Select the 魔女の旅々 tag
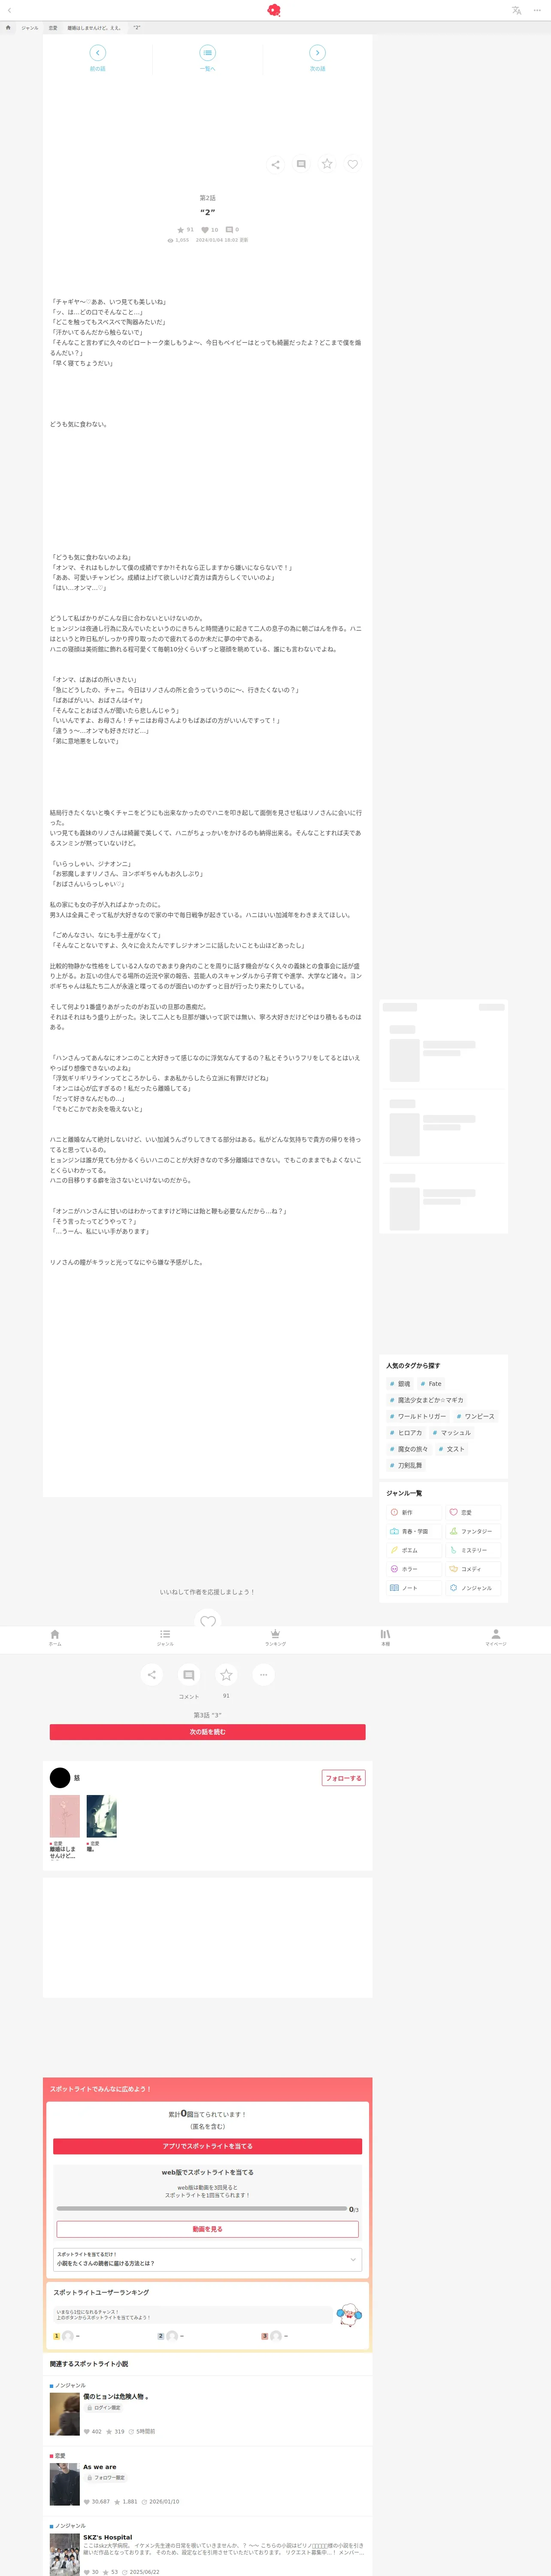The image size is (551, 2576). coord(409,1449)
